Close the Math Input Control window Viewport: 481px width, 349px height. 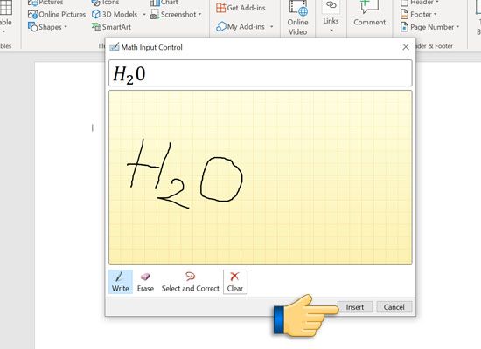(406, 47)
